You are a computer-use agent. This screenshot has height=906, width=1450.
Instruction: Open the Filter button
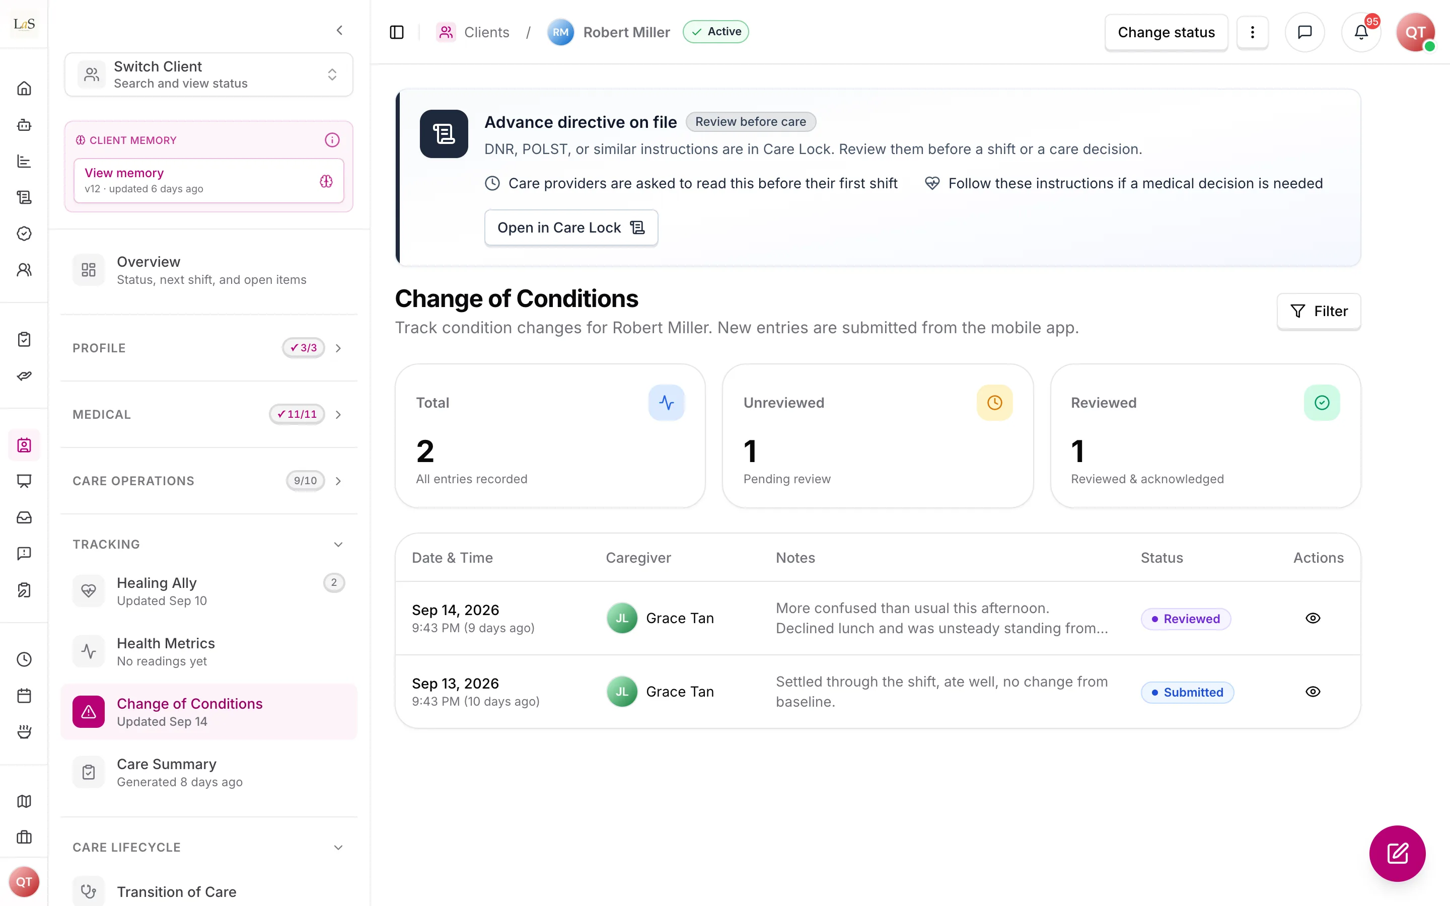1318,311
